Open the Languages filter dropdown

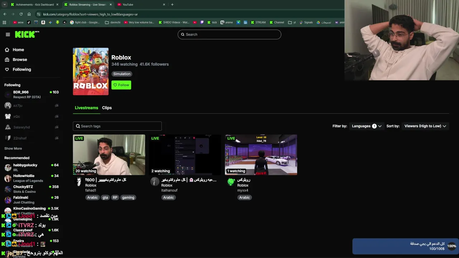[x=366, y=126]
